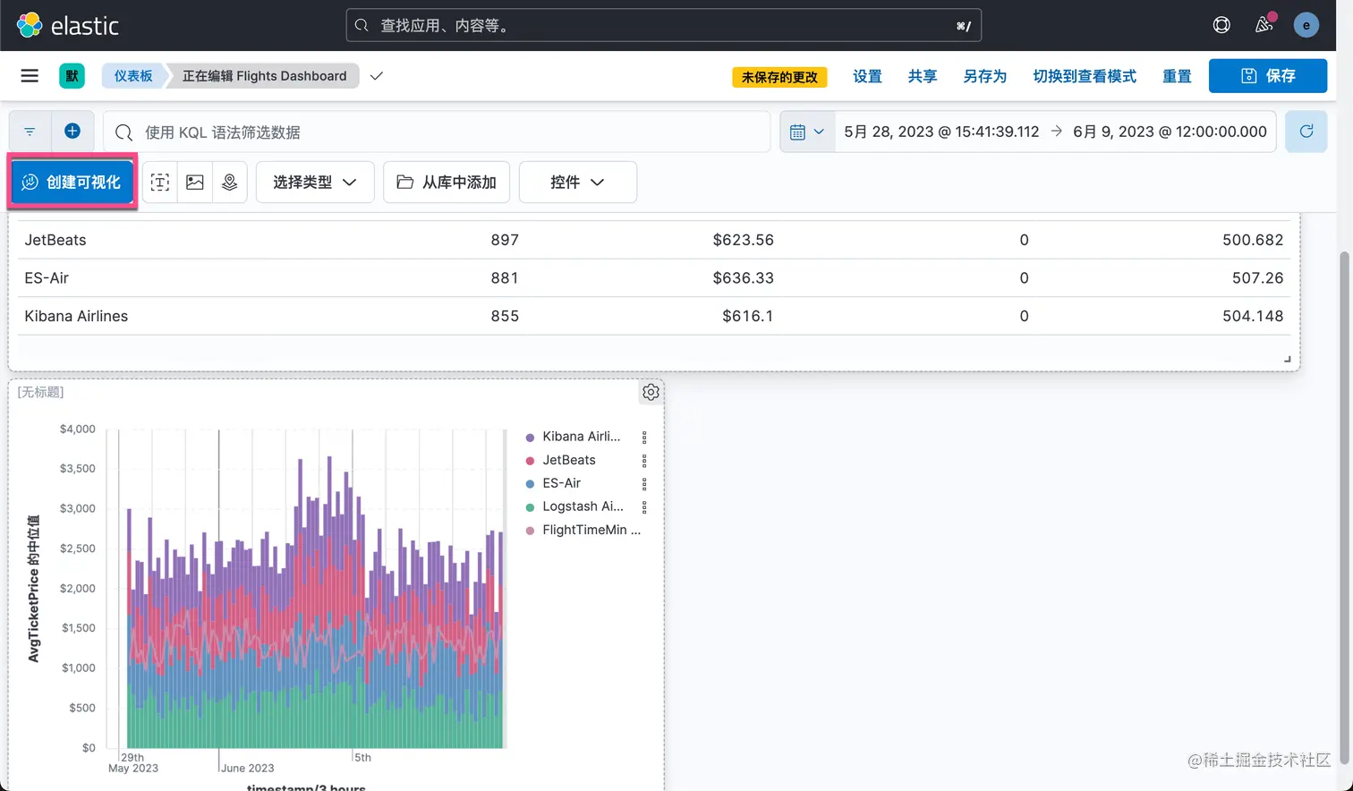This screenshot has width=1353, height=791.
Task: Click the value 897
Action: click(x=505, y=240)
